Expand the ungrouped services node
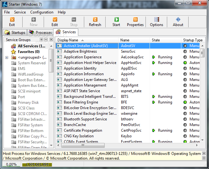 click(x=7, y=57)
